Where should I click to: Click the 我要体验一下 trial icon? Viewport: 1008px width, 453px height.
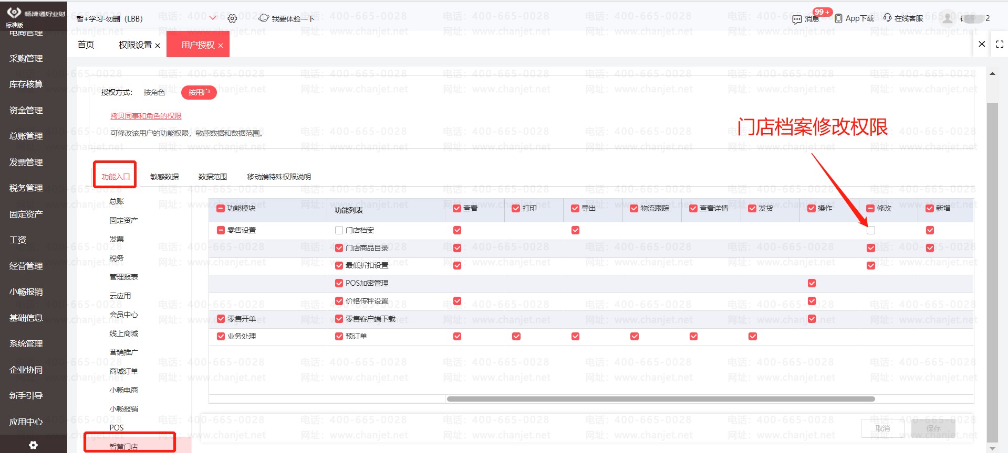(x=264, y=18)
